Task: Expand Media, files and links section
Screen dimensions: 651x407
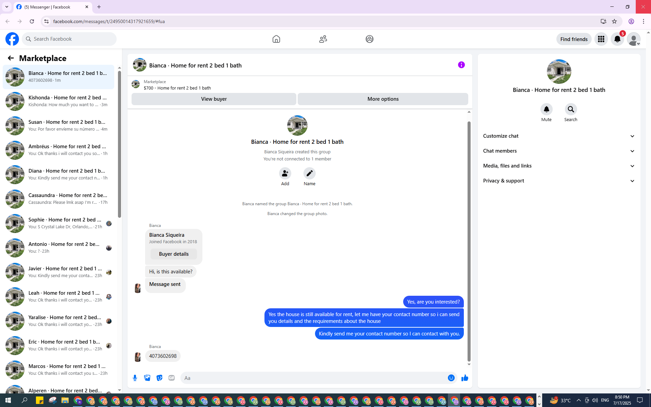Action: click(x=559, y=166)
